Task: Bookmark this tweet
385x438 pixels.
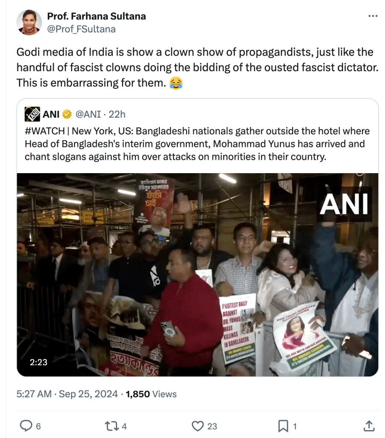Action: tap(283, 426)
